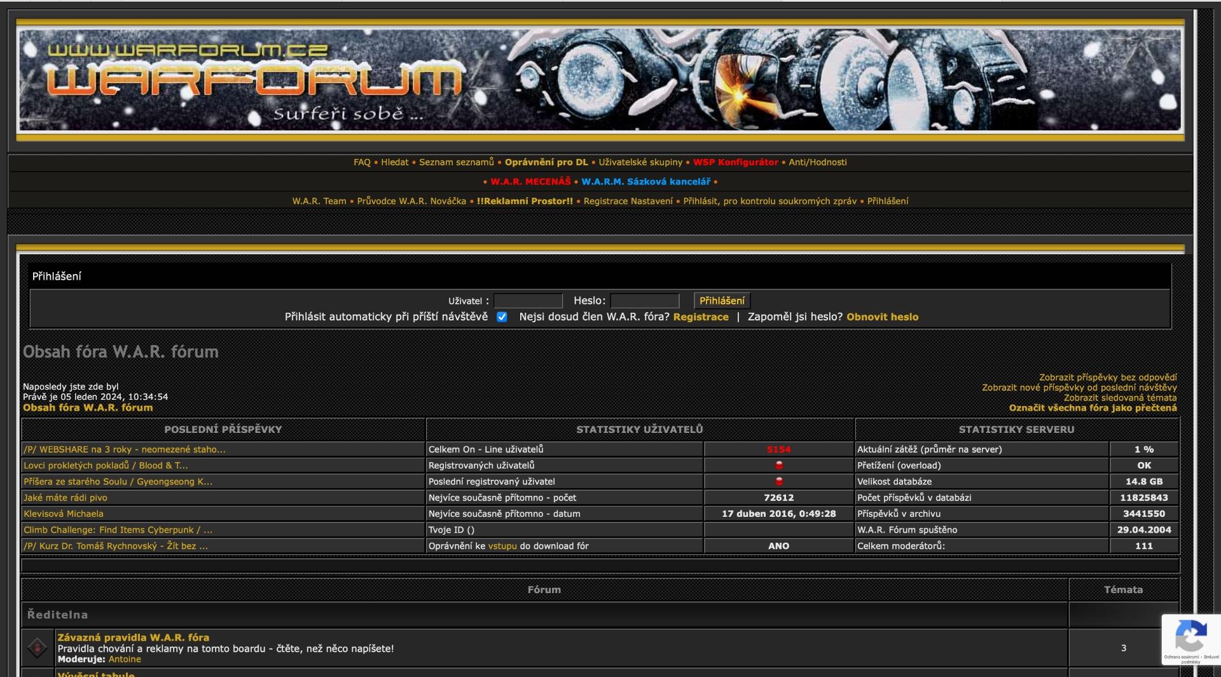This screenshot has height=677, width=1221.
Task: Click the ANO value in the Oprávnění row
Action: (778, 546)
